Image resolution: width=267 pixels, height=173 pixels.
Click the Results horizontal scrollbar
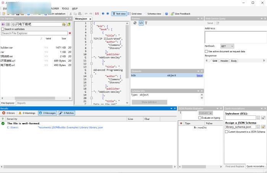click(x=88, y=167)
